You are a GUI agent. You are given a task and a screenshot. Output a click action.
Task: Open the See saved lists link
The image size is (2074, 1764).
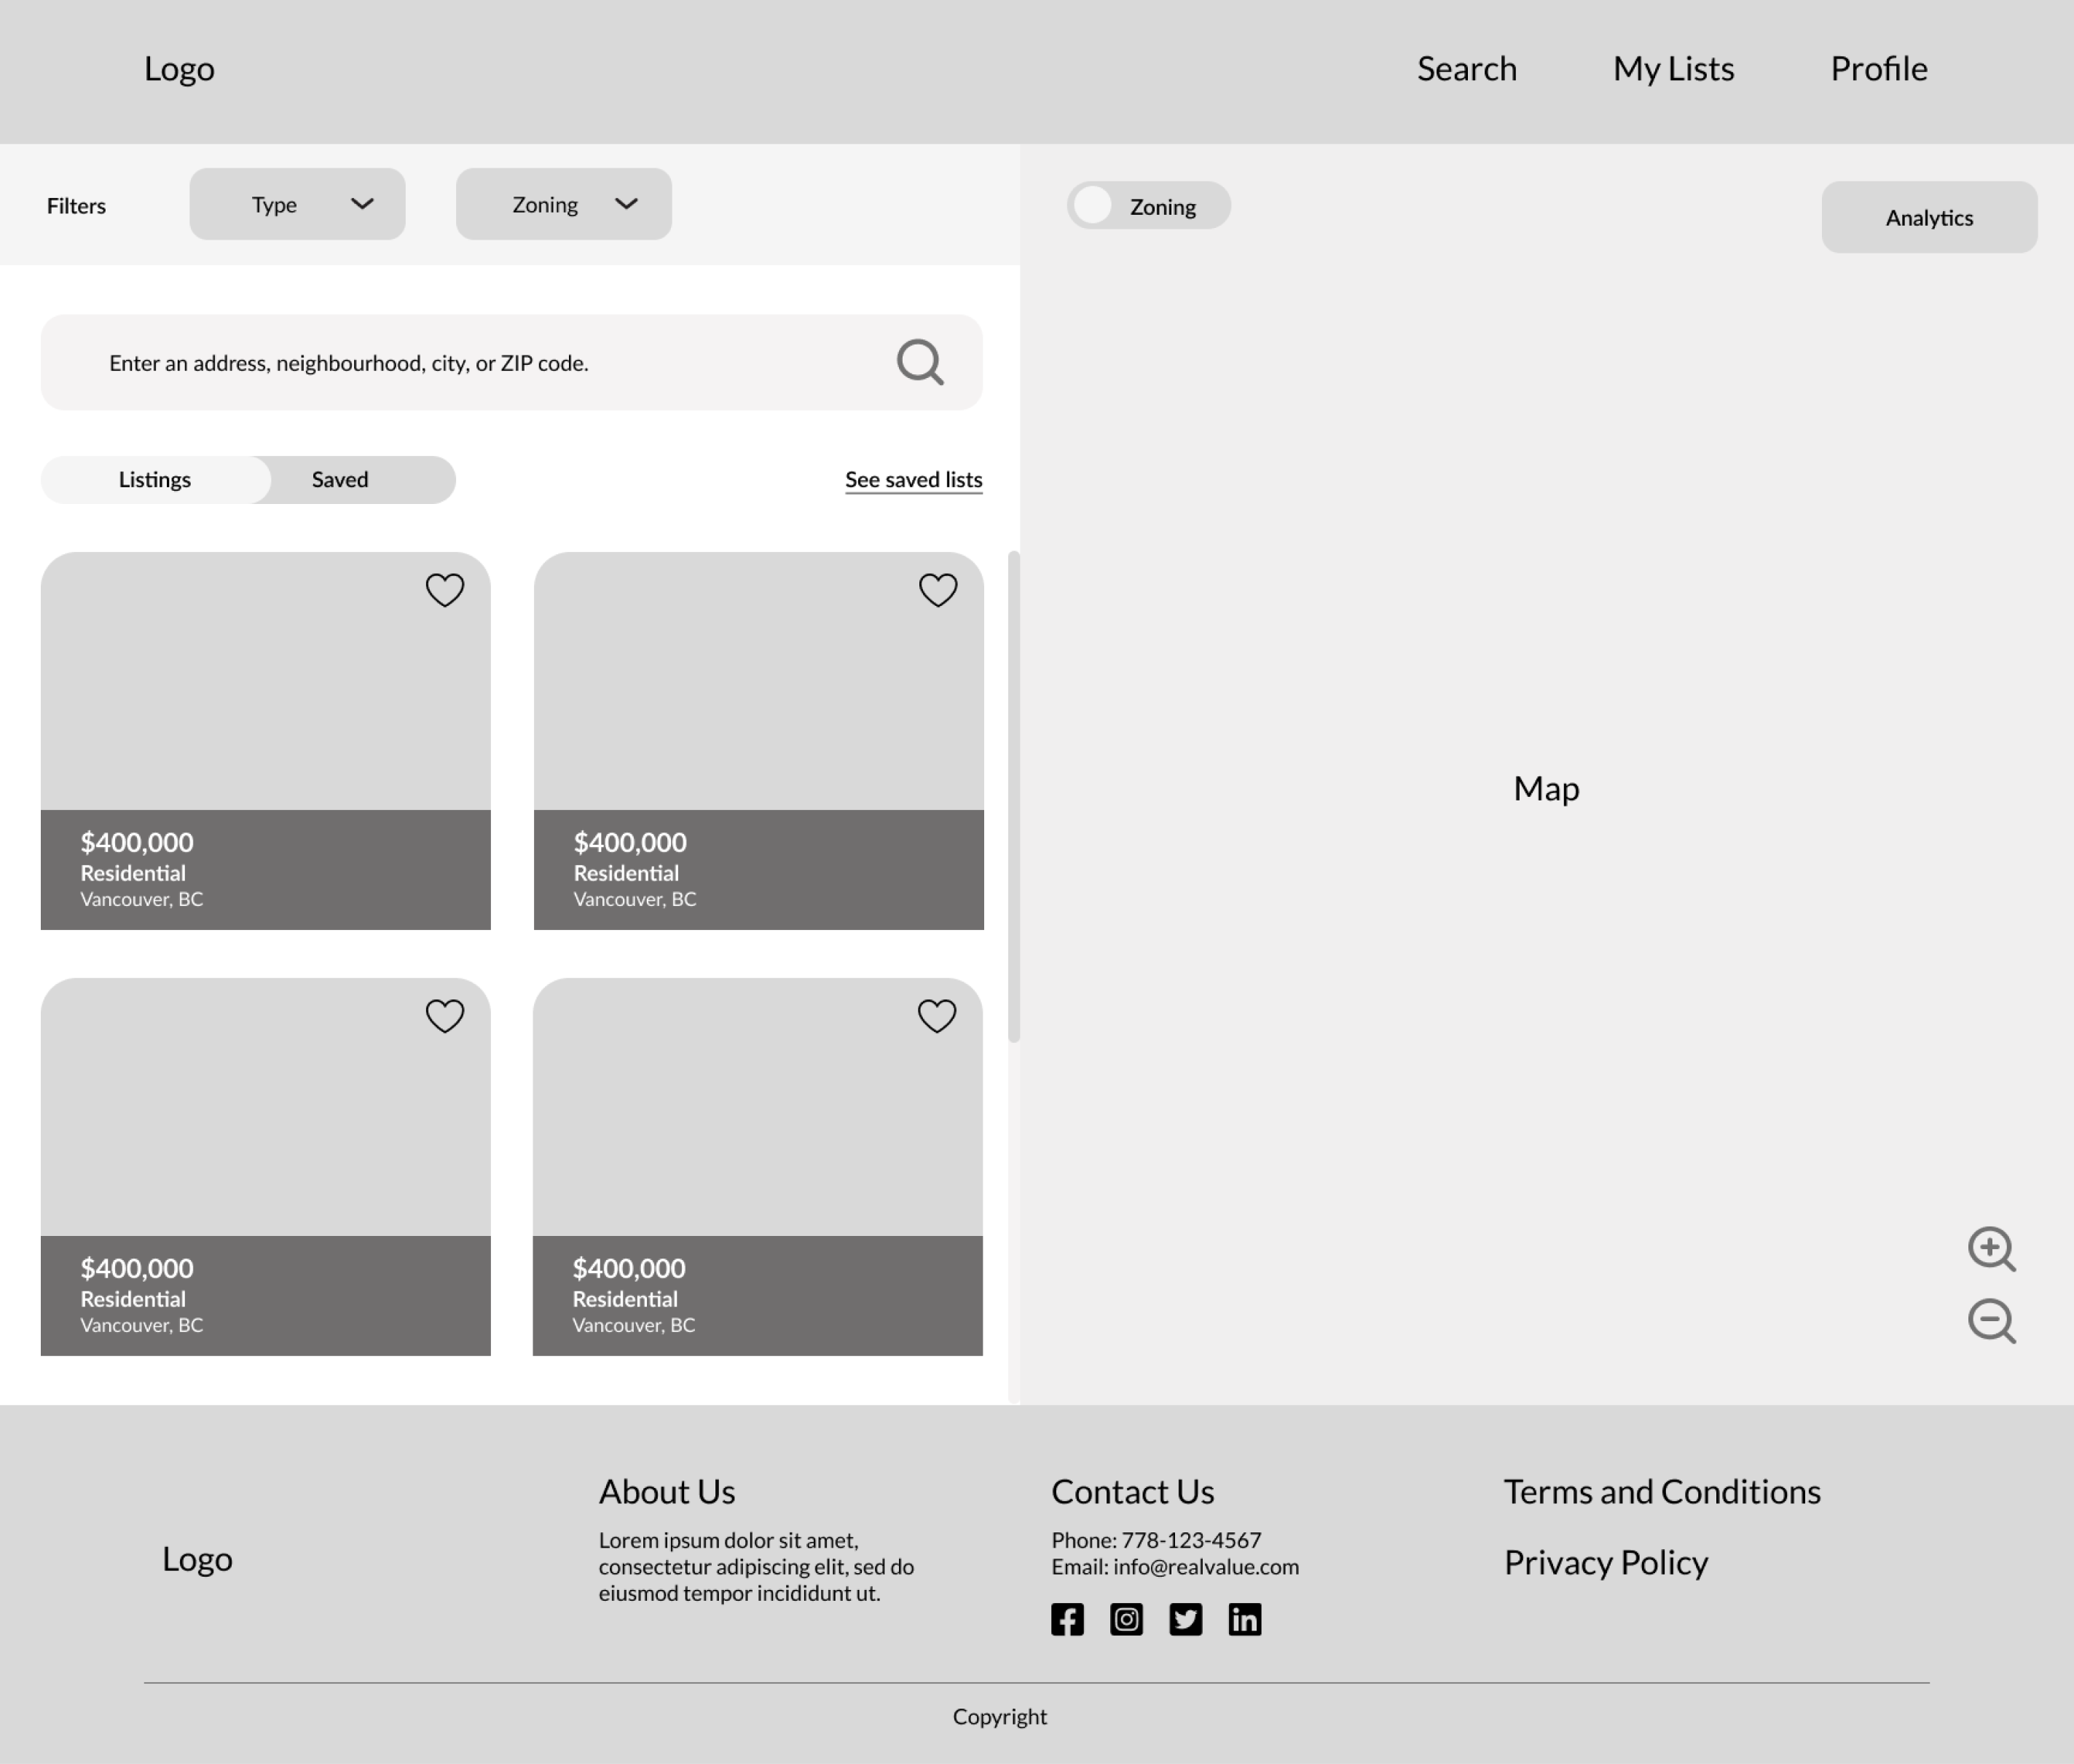tap(913, 480)
